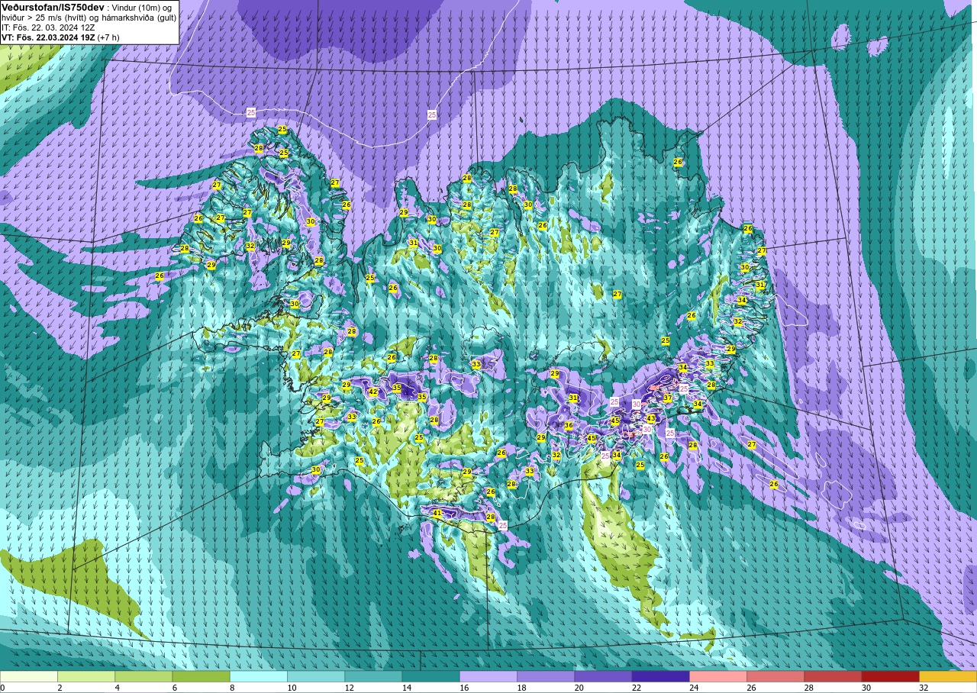977x693 pixels.
Task: Click the yellow gust label 37
Action: (667, 398)
